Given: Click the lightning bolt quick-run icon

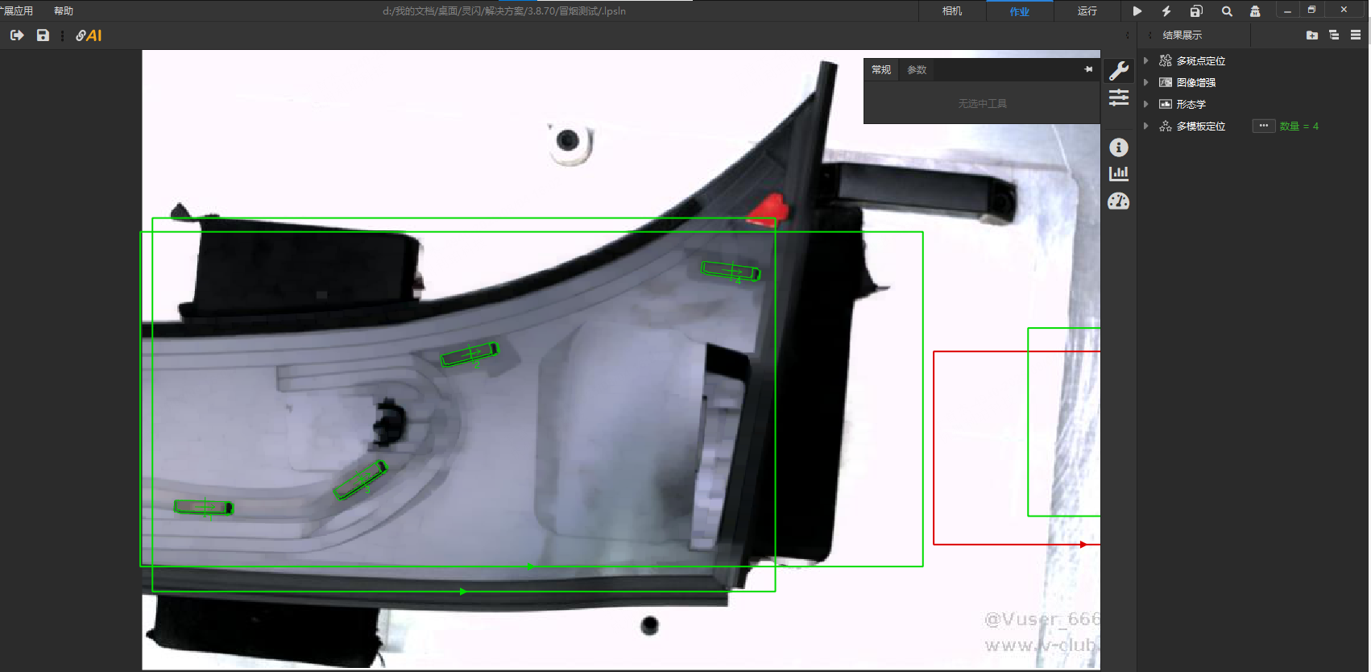Looking at the screenshot, I should 1166,11.
